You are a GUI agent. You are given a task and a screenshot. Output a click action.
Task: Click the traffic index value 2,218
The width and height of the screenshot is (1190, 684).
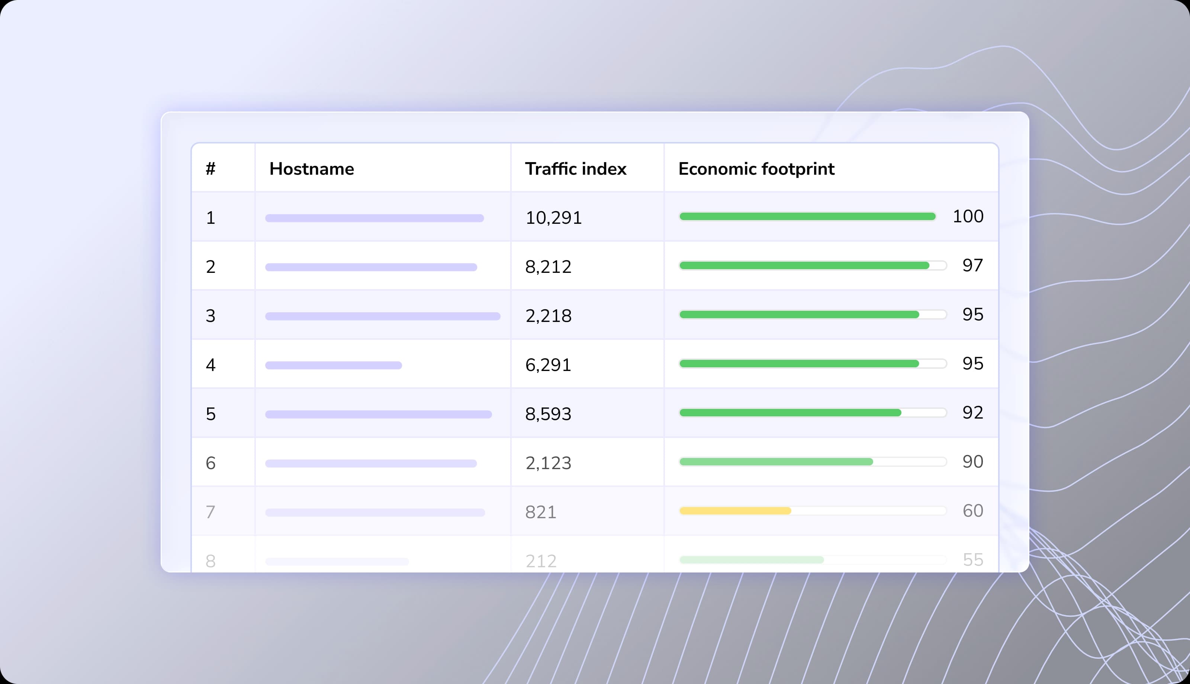click(548, 315)
